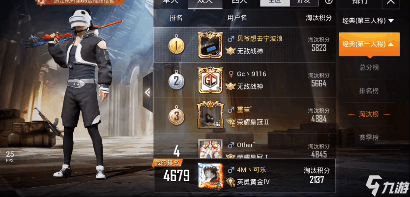This screenshot has height=197, width=410.
Task: Collapse leaderboard with left double-chevron arrow
Action: (x=148, y=92)
